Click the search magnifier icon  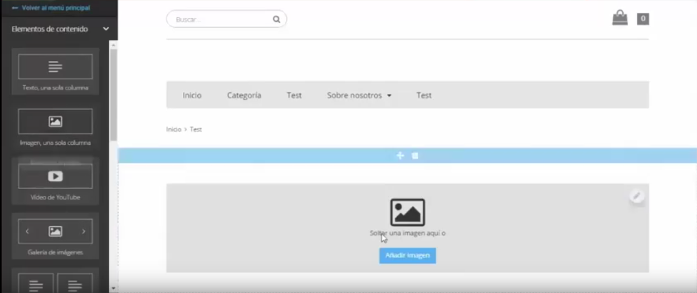(x=276, y=19)
